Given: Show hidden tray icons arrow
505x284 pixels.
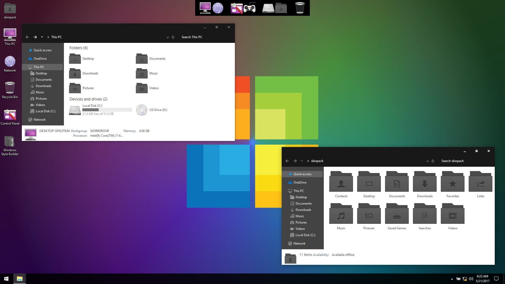Looking at the screenshot, I should pos(452,279).
